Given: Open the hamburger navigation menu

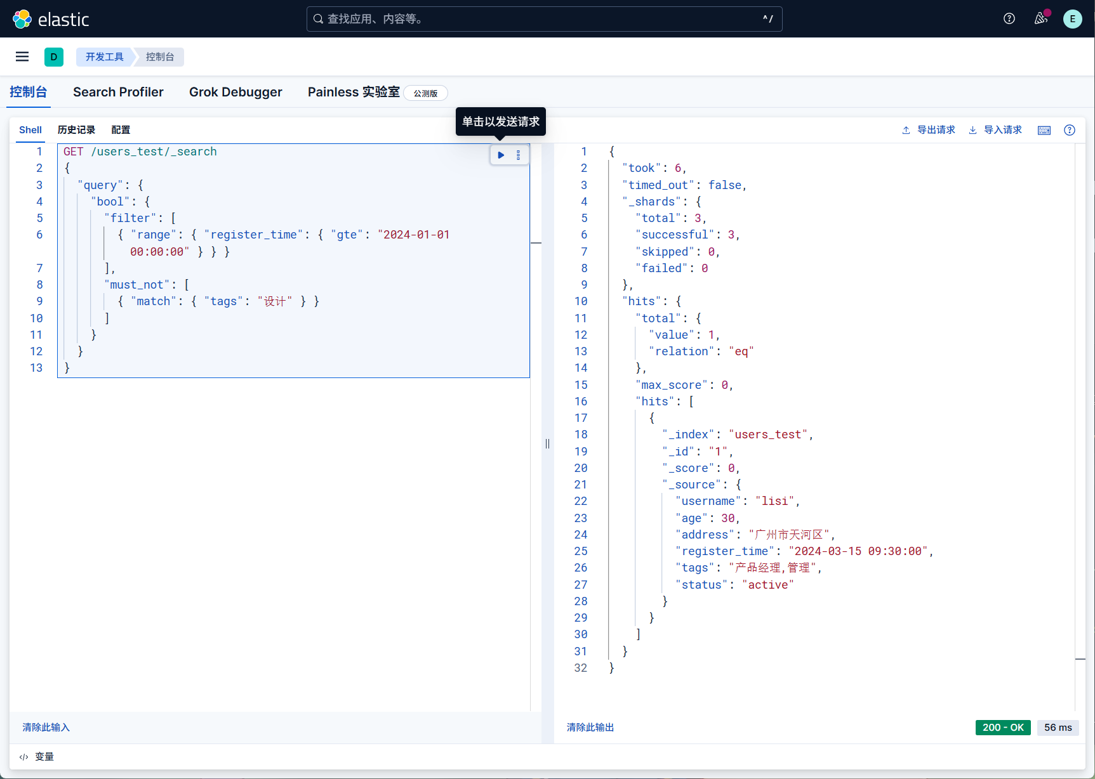Looking at the screenshot, I should click(22, 57).
